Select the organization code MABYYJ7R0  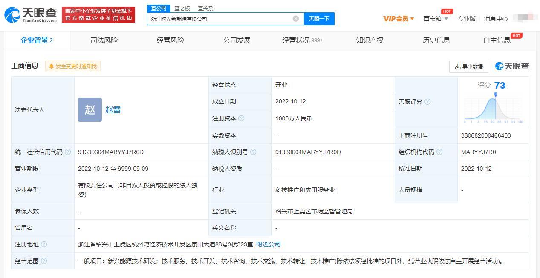coord(479,152)
